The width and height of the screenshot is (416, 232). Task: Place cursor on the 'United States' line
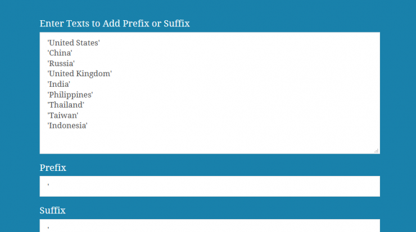coord(74,43)
